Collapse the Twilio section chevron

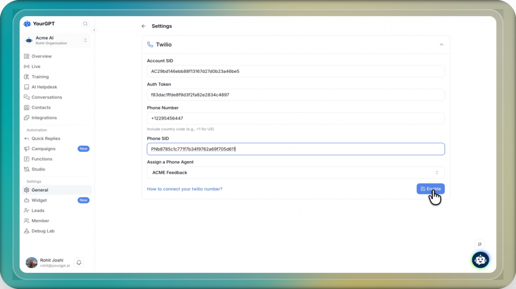[x=441, y=45]
